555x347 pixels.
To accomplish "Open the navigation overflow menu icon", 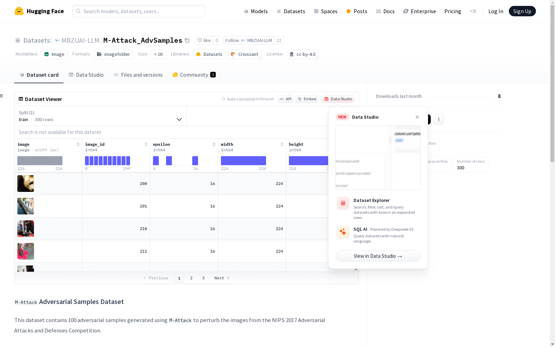I will tap(473, 11).
